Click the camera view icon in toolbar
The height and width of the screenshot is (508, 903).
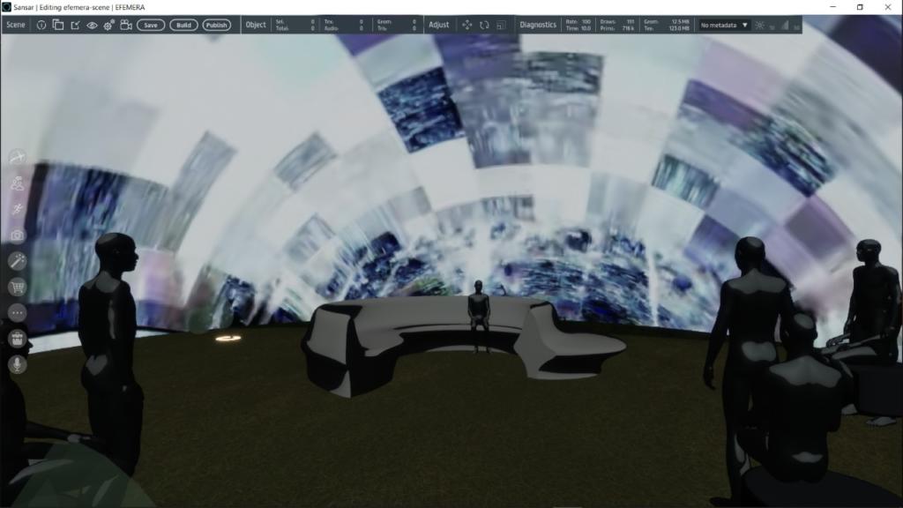[126, 25]
